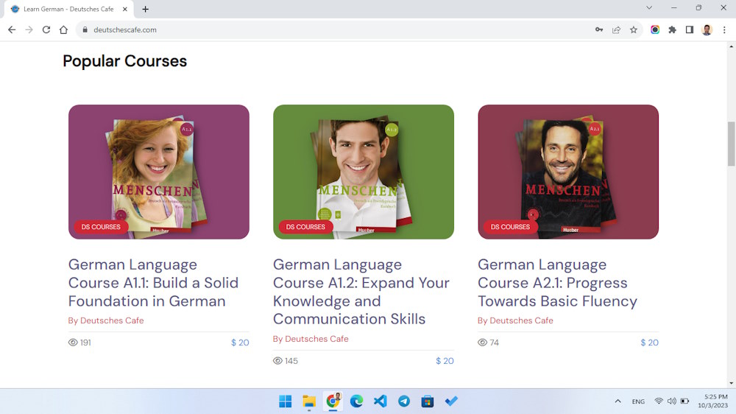Image resolution: width=736 pixels, height=414 pixels.
Task: Click the scrollbar up arrow
Action: [x=732, y=46]
